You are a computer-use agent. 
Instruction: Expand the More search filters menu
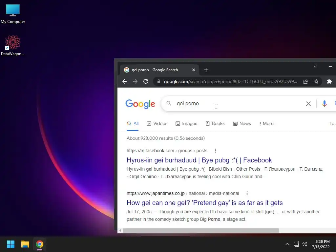click(266, 124)
